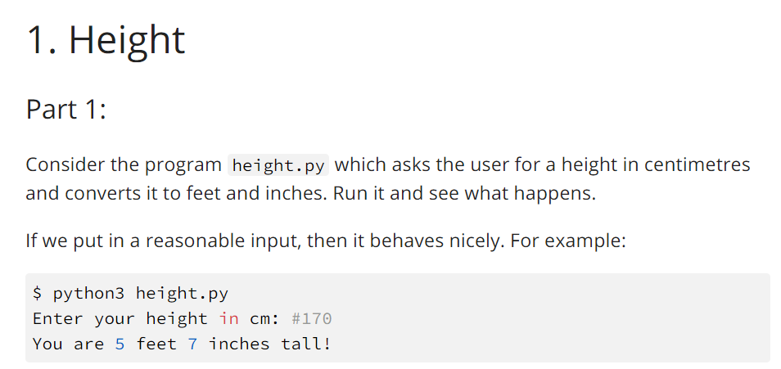781x369 pixels.
Task: Click the inline code 'height.py' in paragraph
Action: click(278, 165)
